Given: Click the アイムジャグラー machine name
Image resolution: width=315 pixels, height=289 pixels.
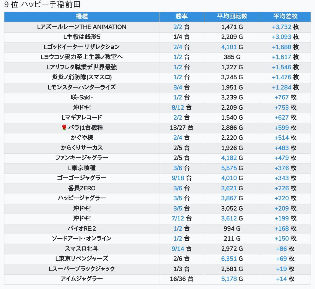Looking at the screenshot, I should click(82, 279).
